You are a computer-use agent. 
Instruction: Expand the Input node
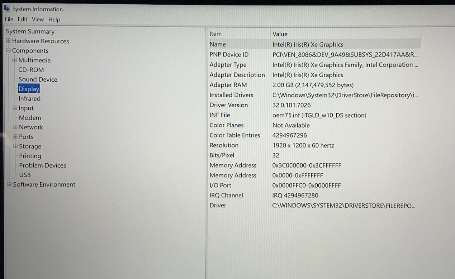(15, 108)
